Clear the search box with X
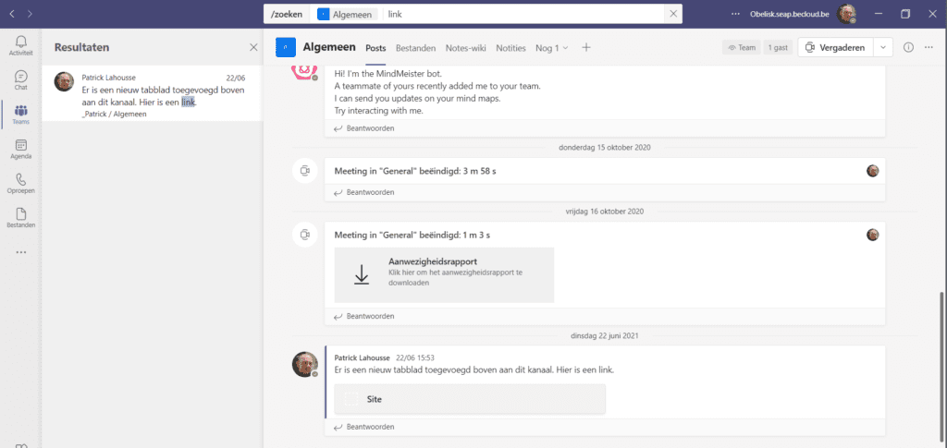Image resolution: width=947 pixels, height=448 pixels. coord(673,14)
